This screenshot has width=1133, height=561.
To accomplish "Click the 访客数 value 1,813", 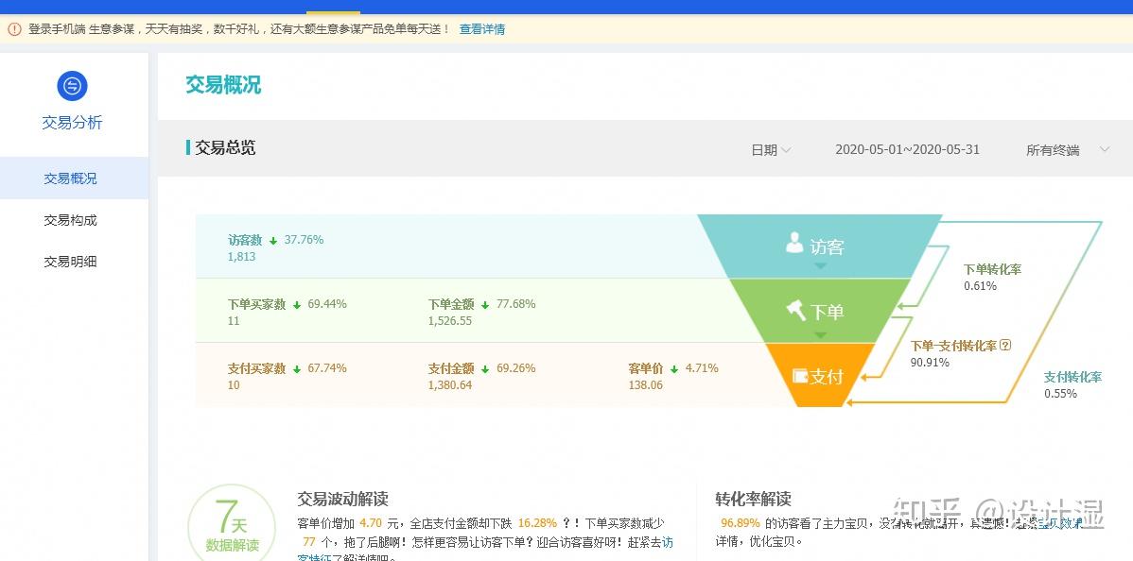I will [241, 256].
